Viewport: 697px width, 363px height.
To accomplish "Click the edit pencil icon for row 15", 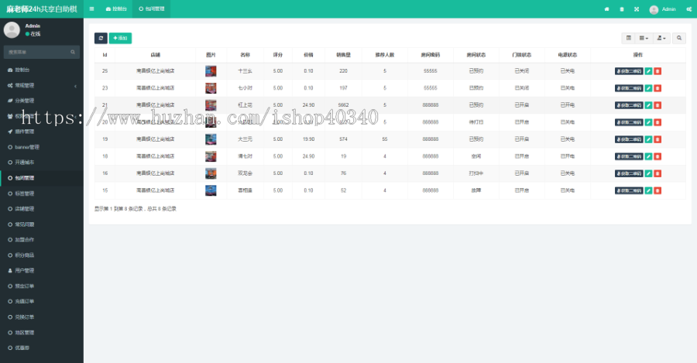I will click(x=648, y=190).
